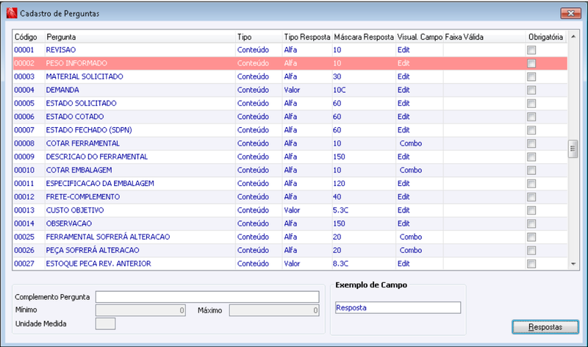588x347 pixels.
Task: Select FRETE-COMPLEMENTO question
Action: (x=290, y=197)
